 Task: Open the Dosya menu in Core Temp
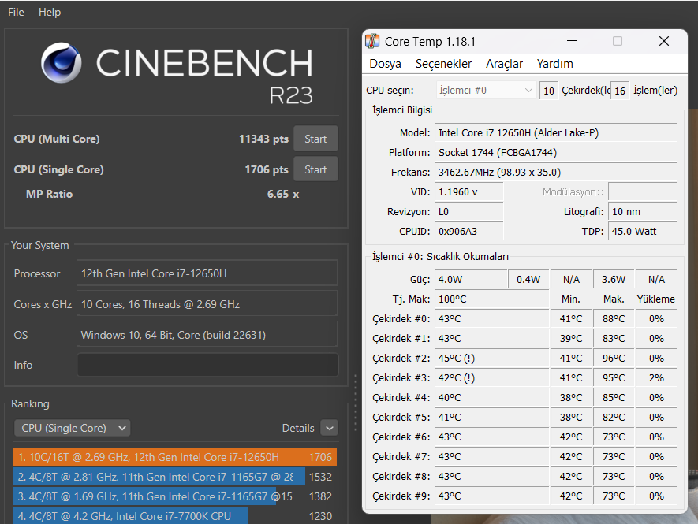(385, 64)
